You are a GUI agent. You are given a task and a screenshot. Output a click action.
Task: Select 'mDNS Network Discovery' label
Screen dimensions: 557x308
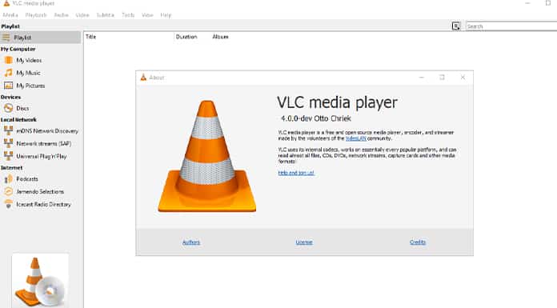(47, 130)
